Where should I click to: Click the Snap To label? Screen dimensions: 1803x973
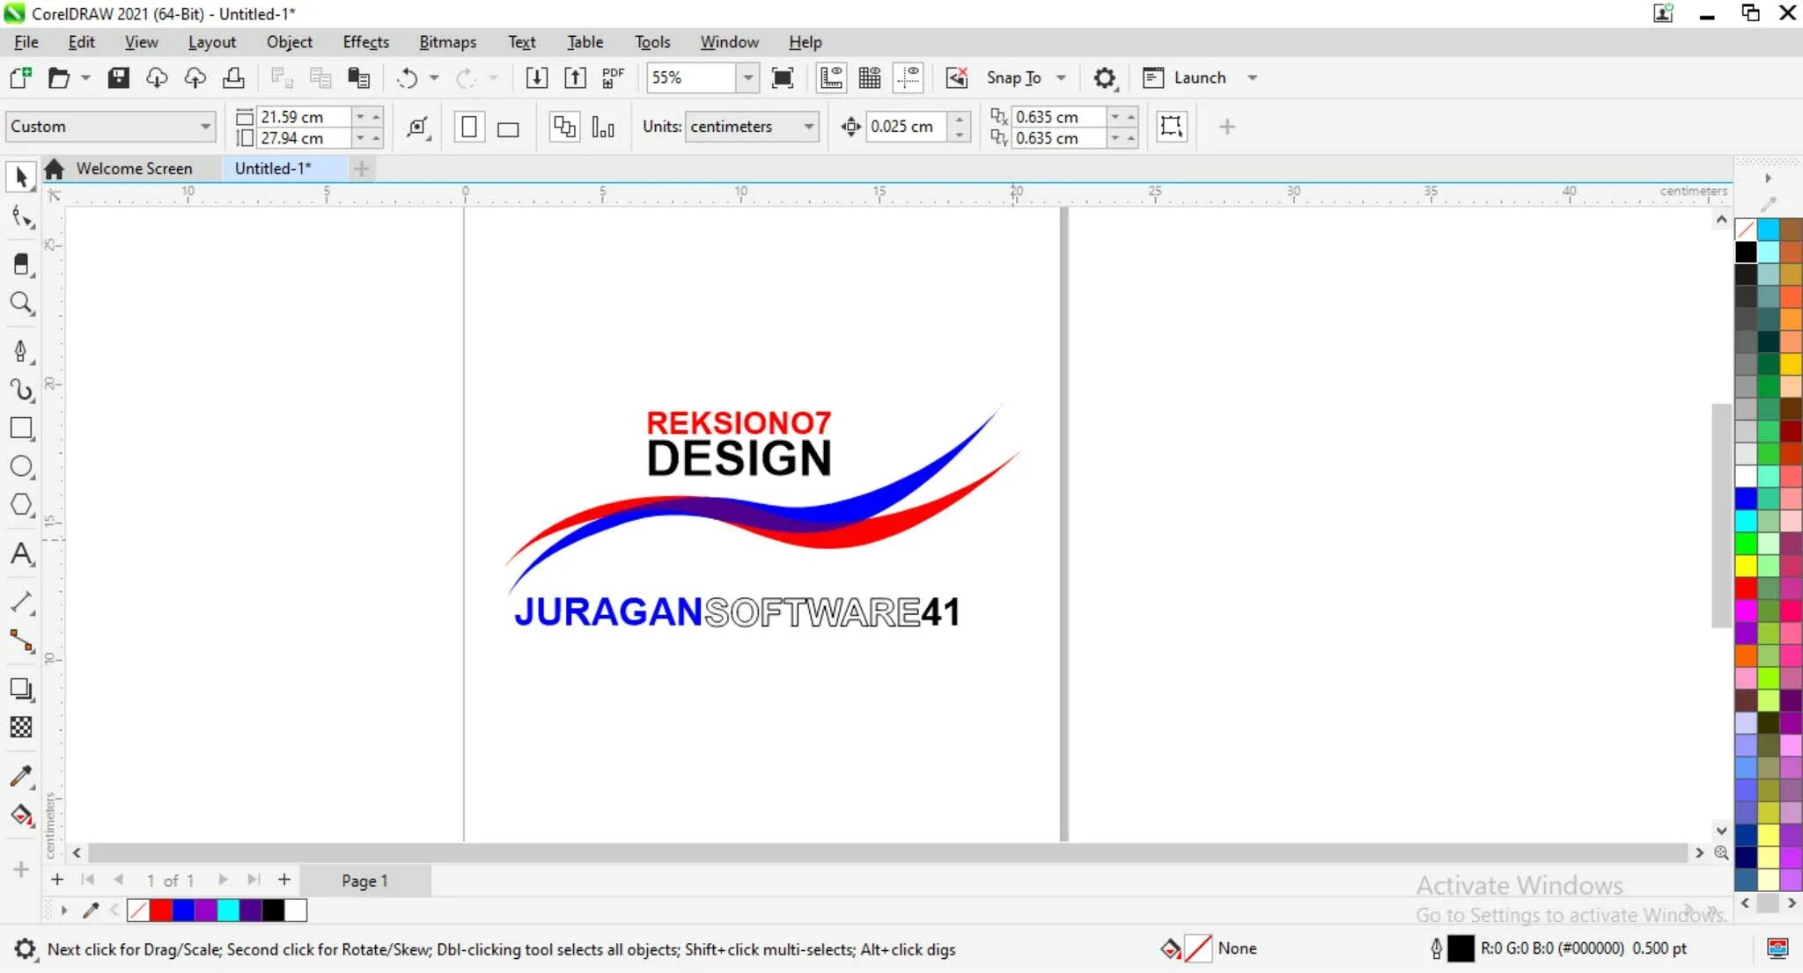1013,77
